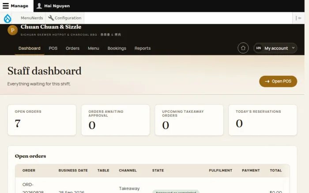Switch to the POS tab
Screen dimensions: 309x193
point(53,48)
